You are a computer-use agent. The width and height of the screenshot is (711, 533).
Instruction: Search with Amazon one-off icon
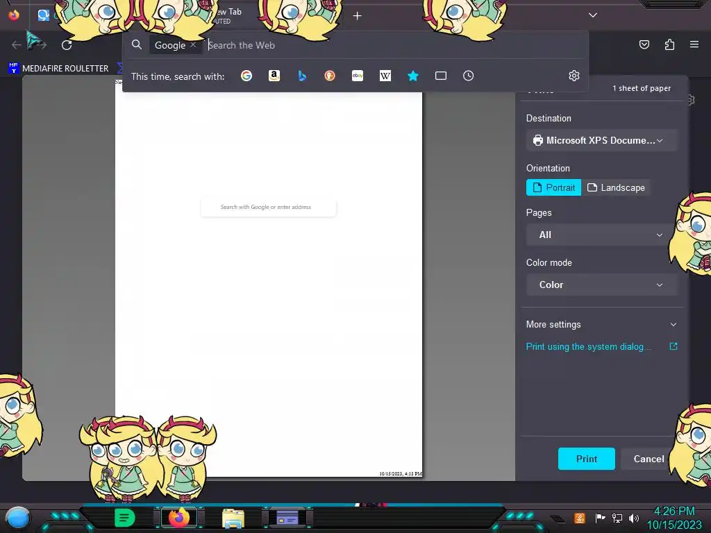pos(274,76)
